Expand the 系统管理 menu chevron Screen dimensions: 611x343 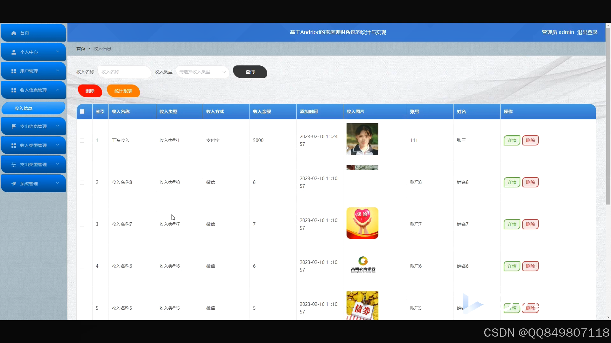click(58, 183)
